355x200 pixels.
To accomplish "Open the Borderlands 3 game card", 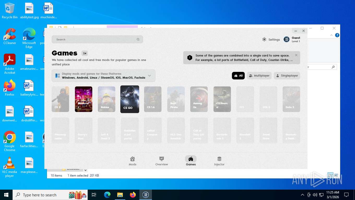I will click(x=222, y=130).
